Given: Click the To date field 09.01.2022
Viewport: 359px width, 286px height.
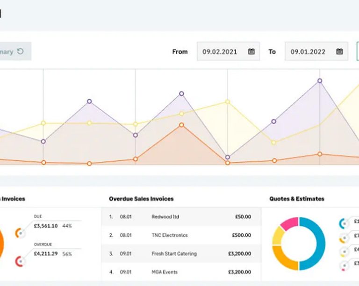Looking at the screenshot, I should pyautogui.click(x=316, y=51).
